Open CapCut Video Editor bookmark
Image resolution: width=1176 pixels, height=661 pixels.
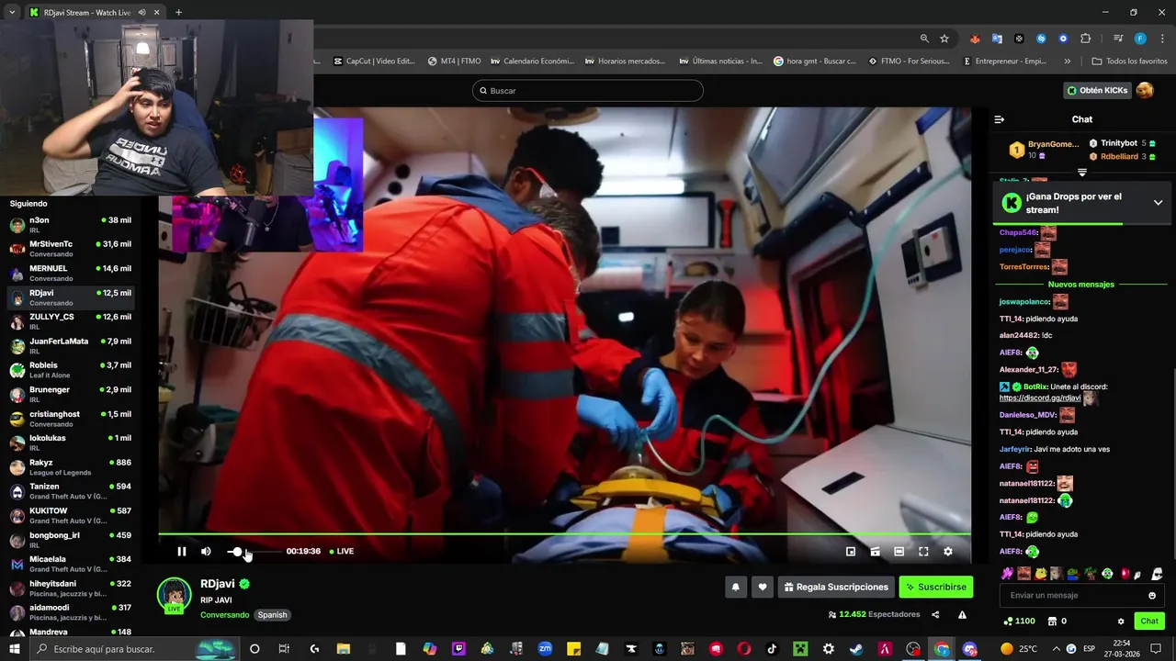(x=373, y=62)
